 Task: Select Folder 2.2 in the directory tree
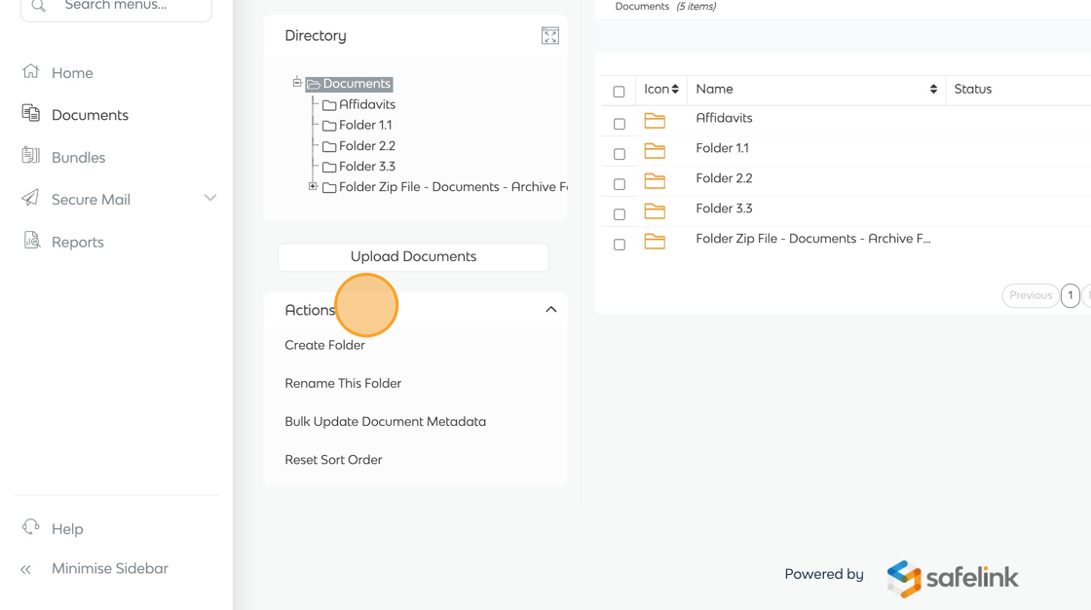click(366, 146)
